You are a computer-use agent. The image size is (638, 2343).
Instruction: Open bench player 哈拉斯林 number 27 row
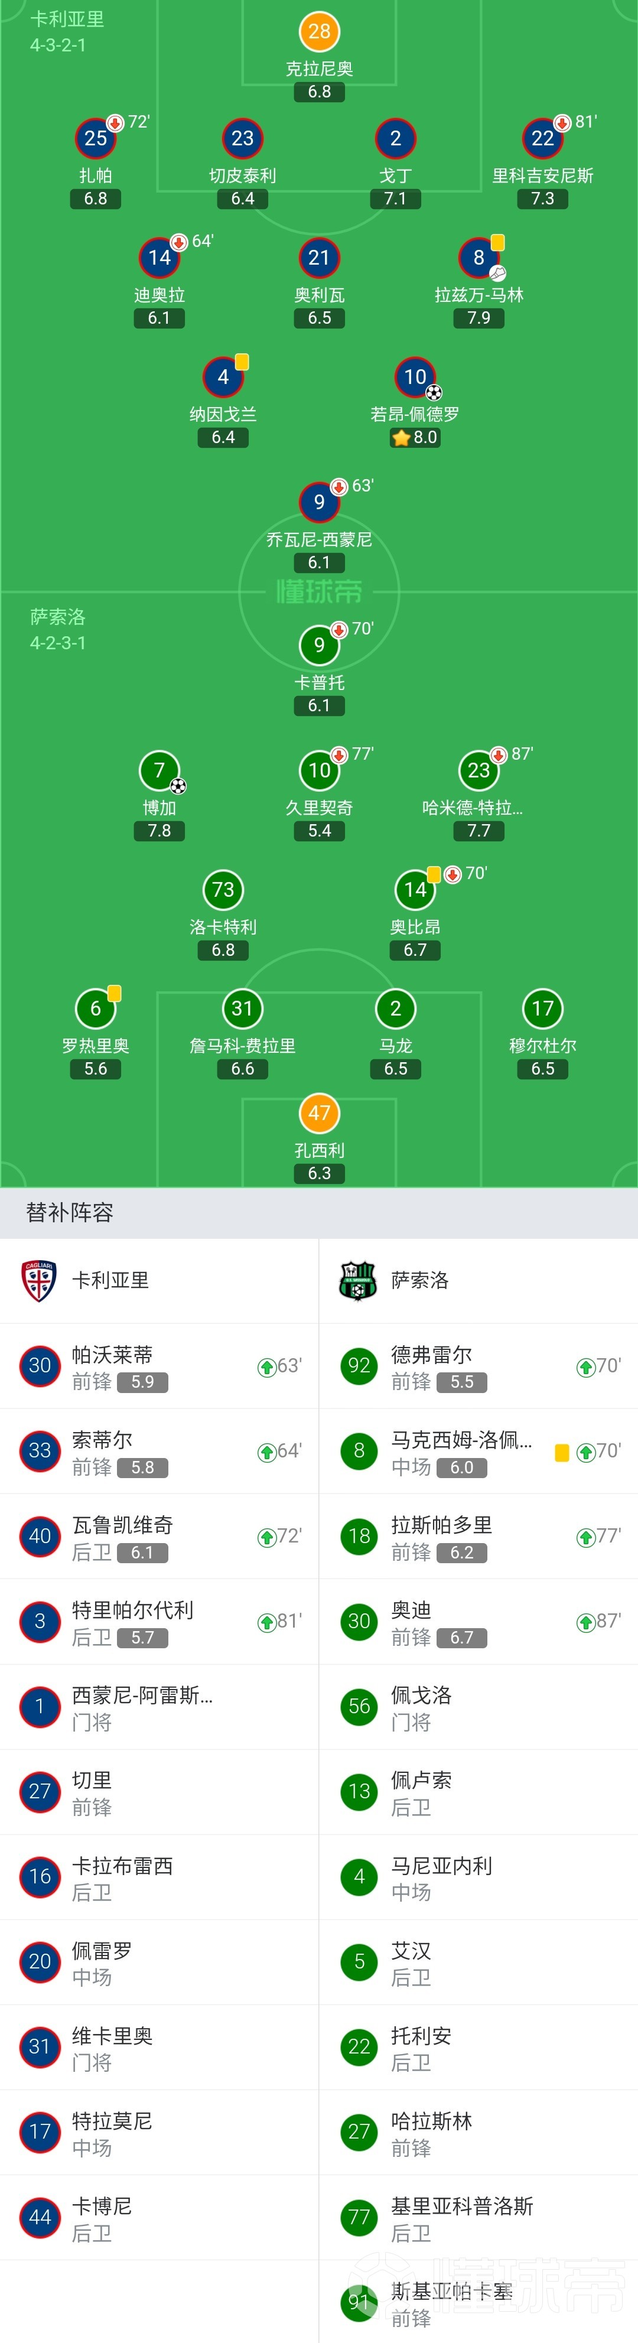click(x=479, y=2133)
